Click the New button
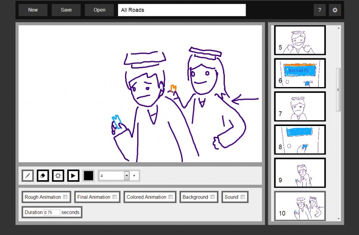359x235 pixels. pyautogui.click(x=33, y=10)
